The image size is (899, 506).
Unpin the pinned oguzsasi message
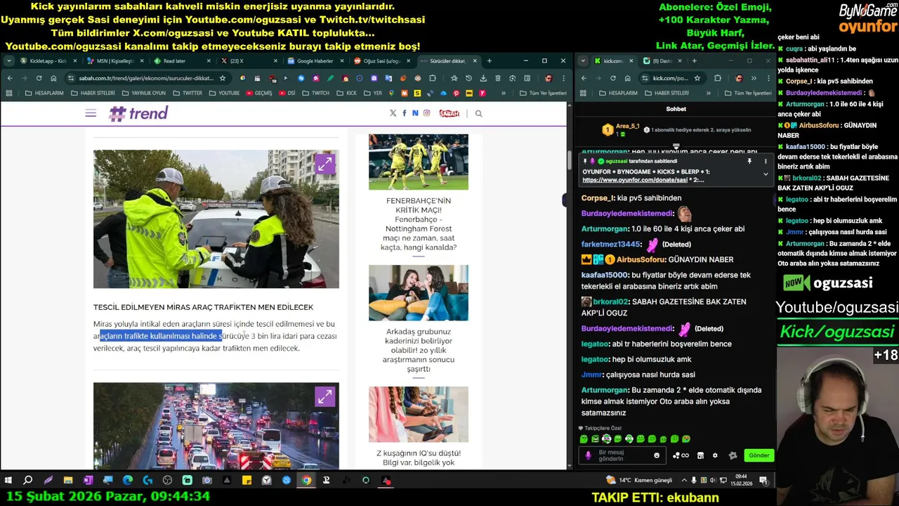[749, 162]
